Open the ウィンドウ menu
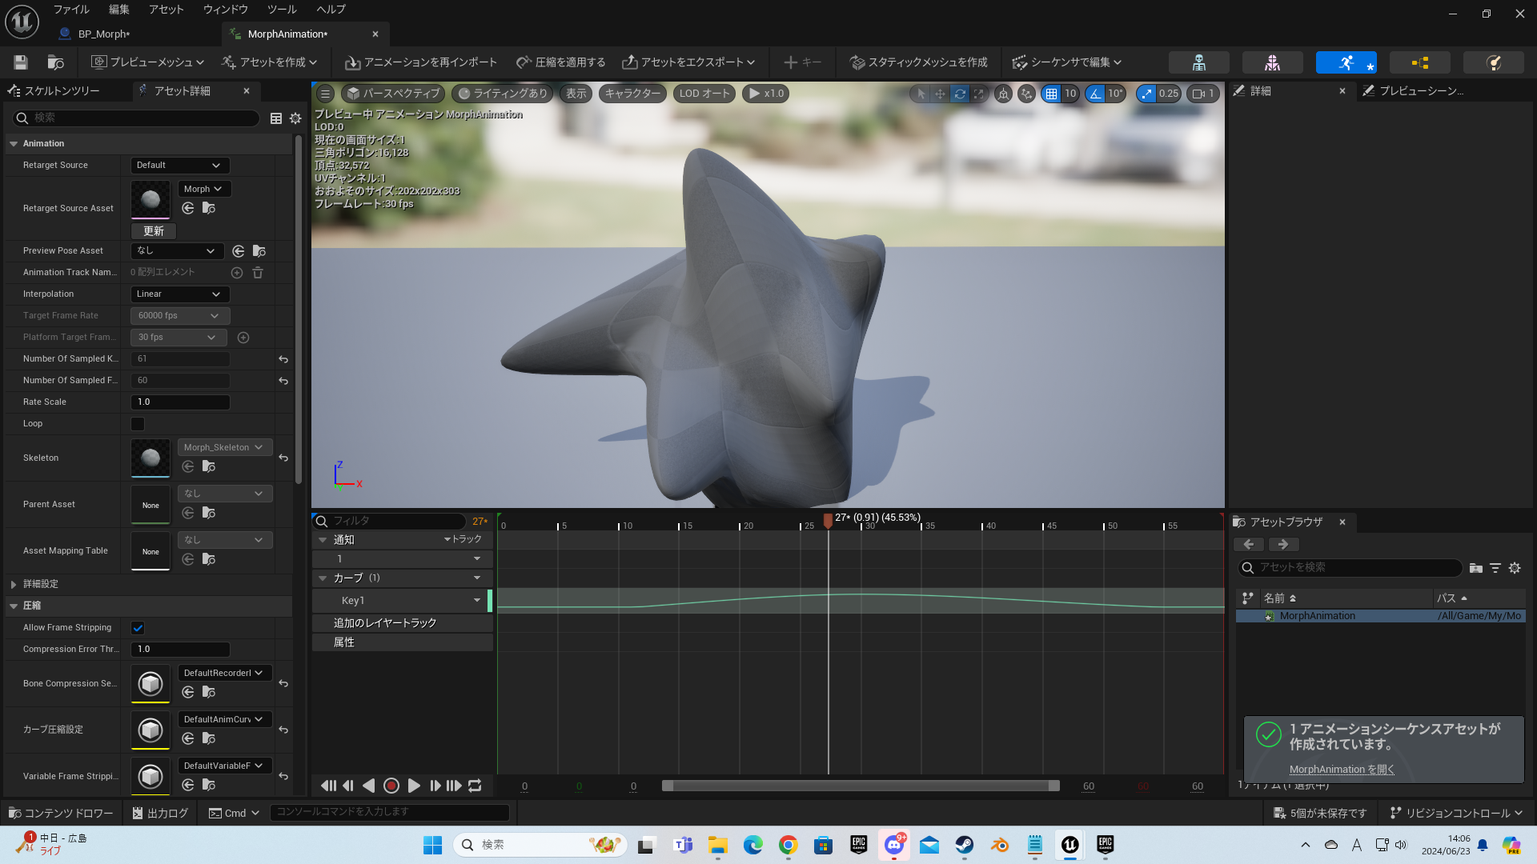 tap(224, 10)
